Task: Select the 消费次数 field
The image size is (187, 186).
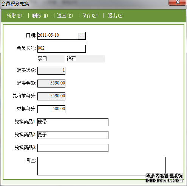Action: point(51,70)
